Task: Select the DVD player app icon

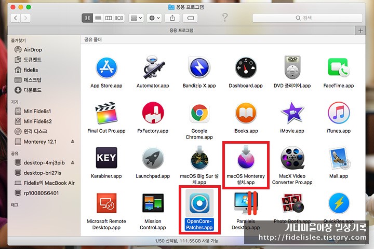Action: point(292,67)
